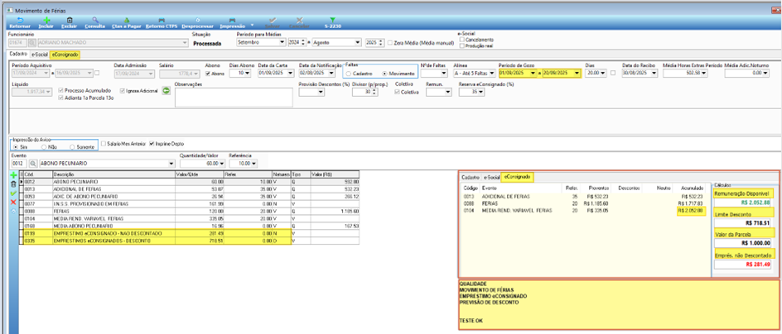
Task: Click the Ctas a Pagar icon
Action: click(x=126, y=19)
